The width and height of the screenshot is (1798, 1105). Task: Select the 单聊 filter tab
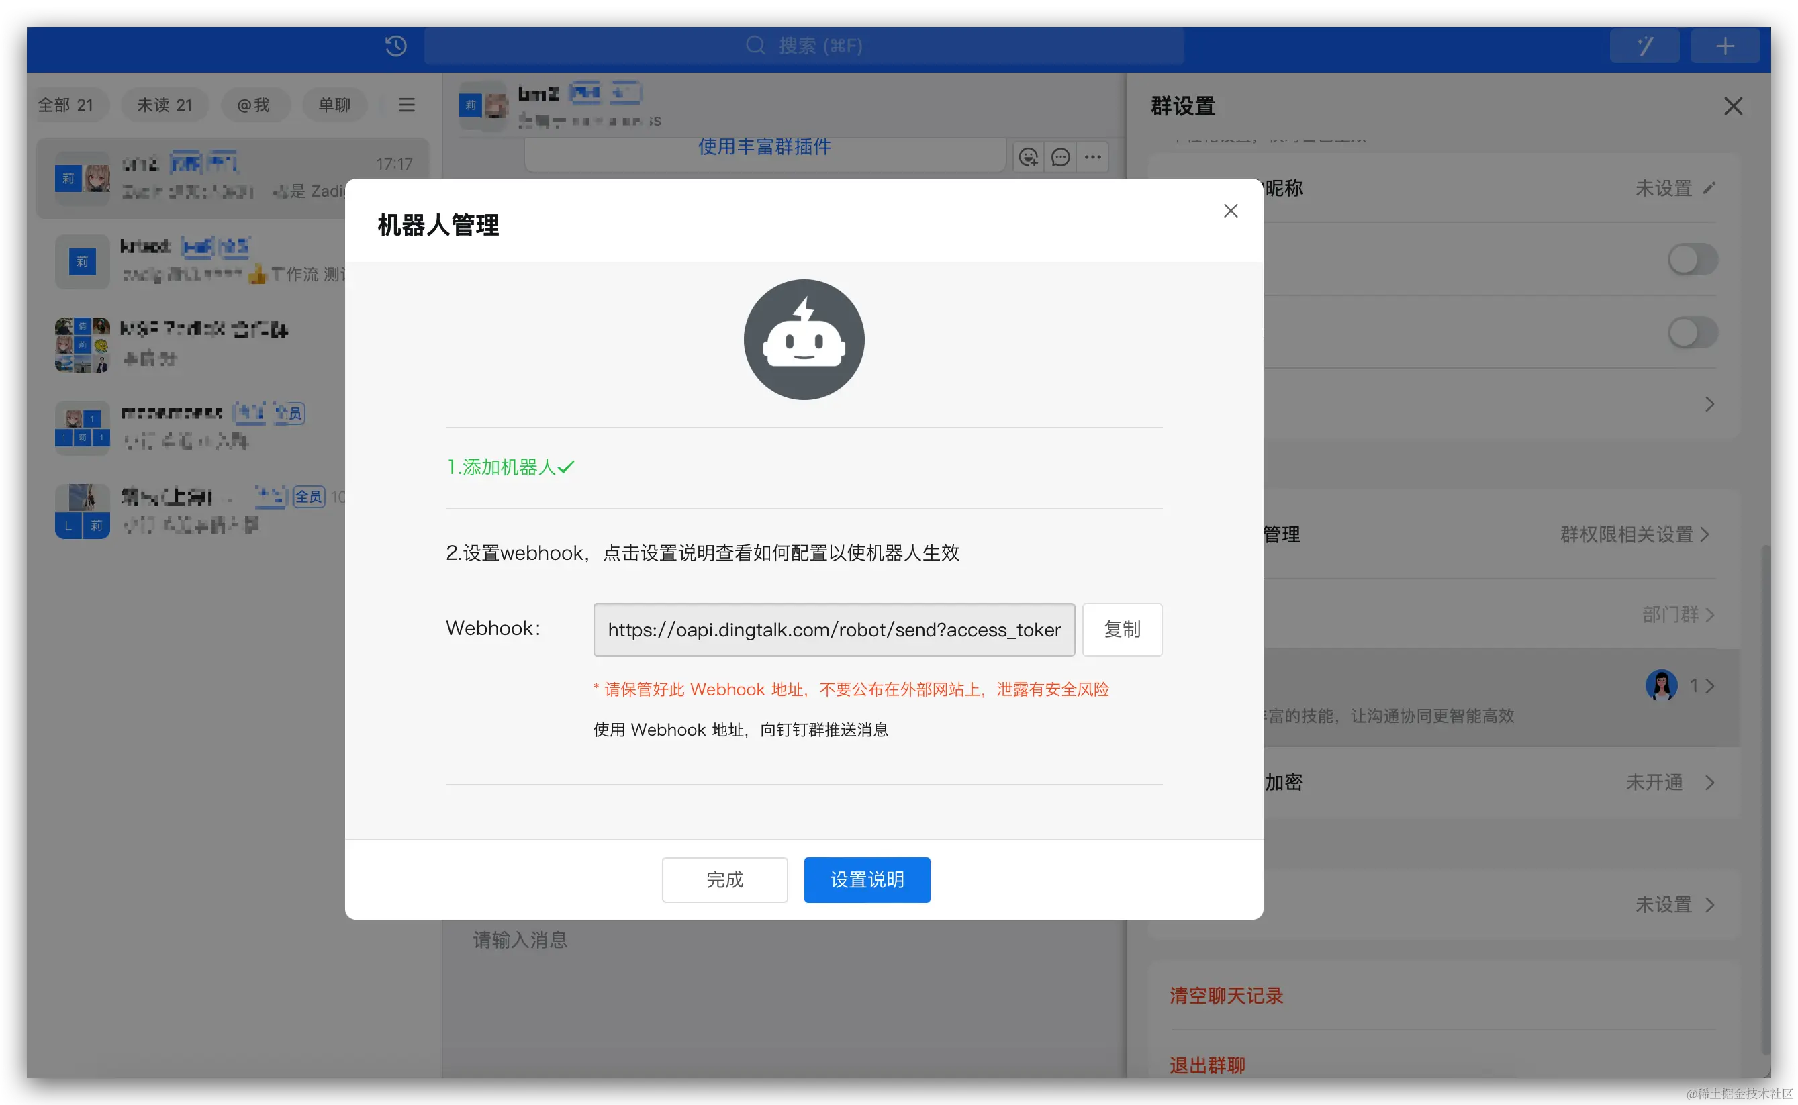[334, 105]
